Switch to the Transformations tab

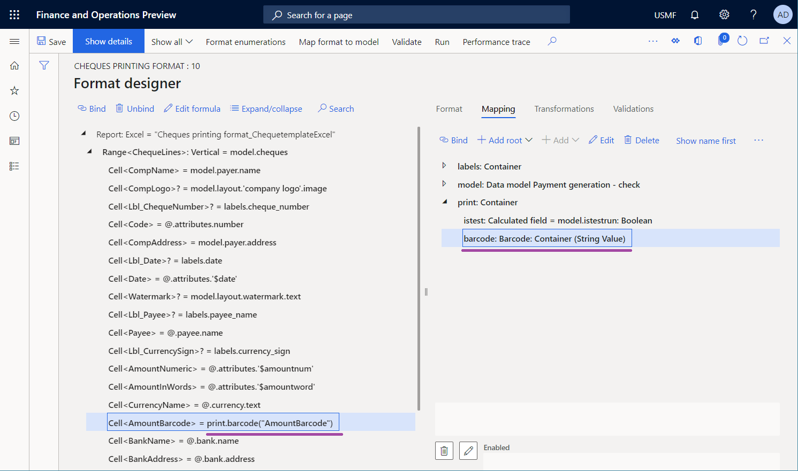(564, 109)
